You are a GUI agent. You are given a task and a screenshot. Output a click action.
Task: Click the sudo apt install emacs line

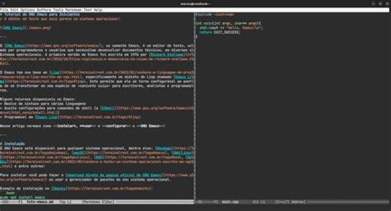(x=22, y=197)
